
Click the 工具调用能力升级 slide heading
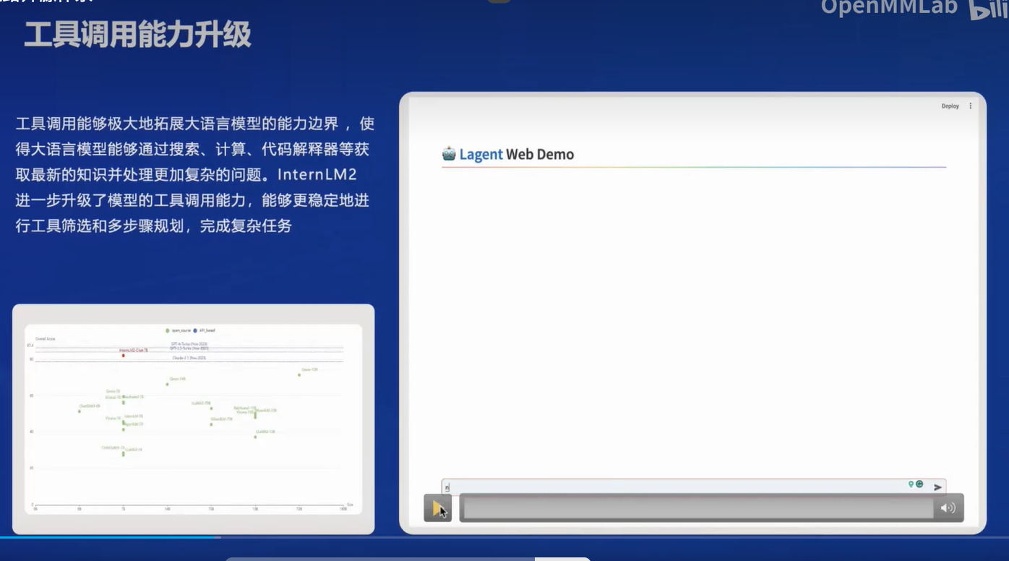coord(137,35)
